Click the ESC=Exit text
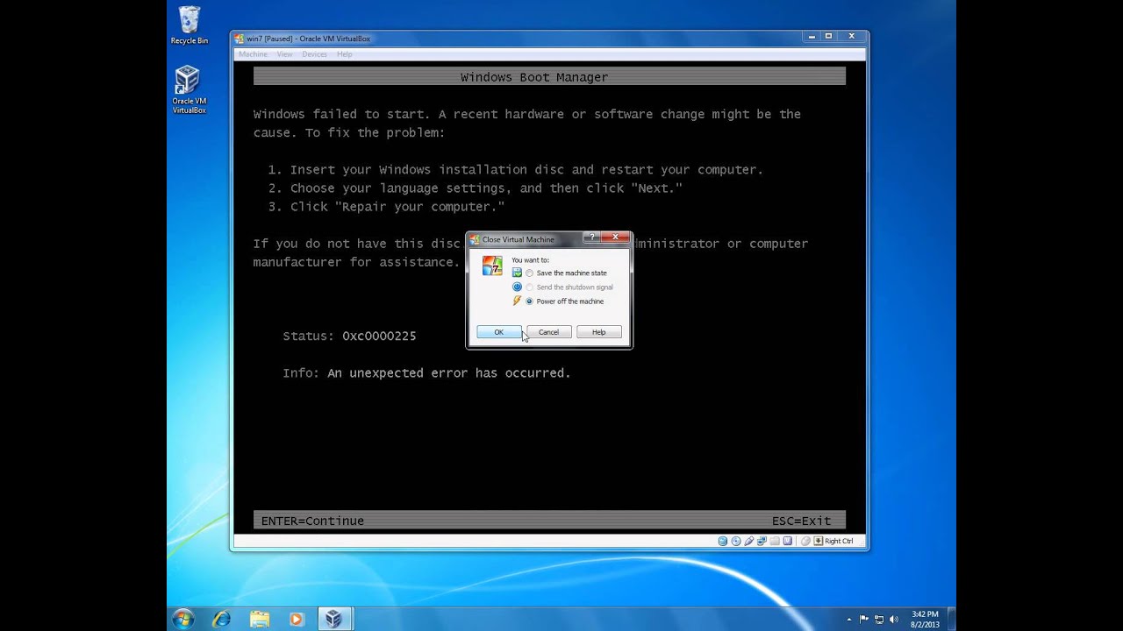Image resolution: width=1123 pixels, height=631 pixels. [801, 521]
